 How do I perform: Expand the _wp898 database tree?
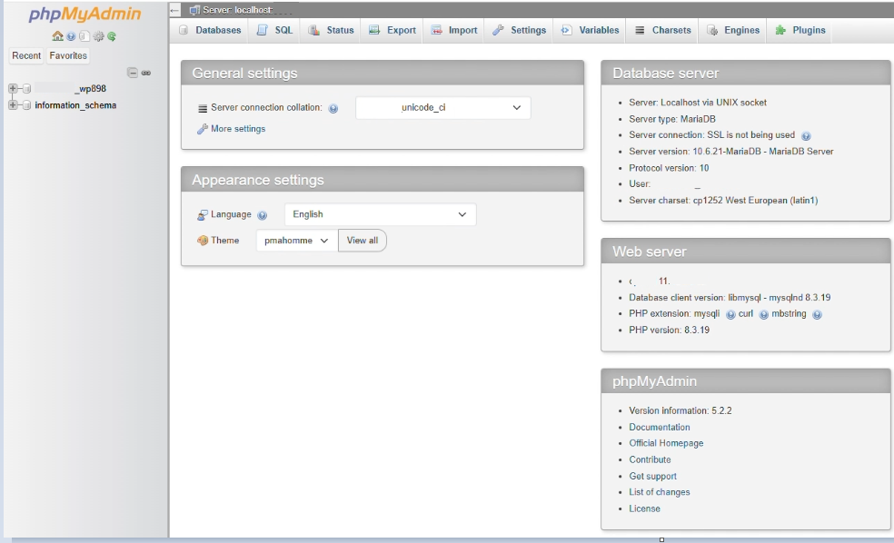pyautogui.click(x=12, y=88)
